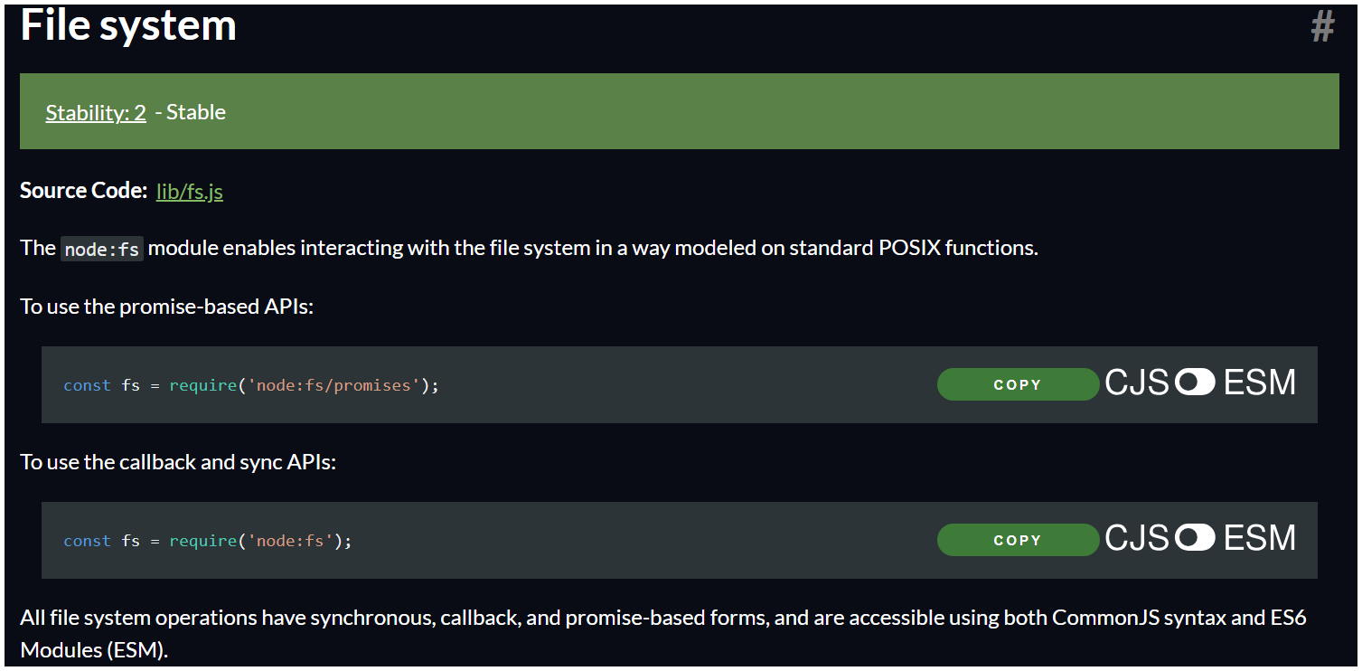This screenshot has width=1362, height=671.
Task: Copy the callback and sync node:fs snippet
Action: pos(1018,540)
